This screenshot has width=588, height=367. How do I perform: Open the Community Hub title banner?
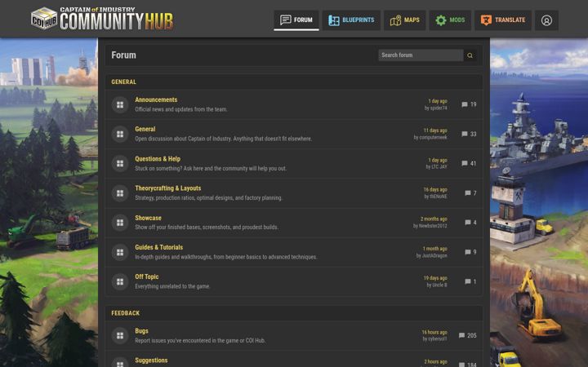116,18
